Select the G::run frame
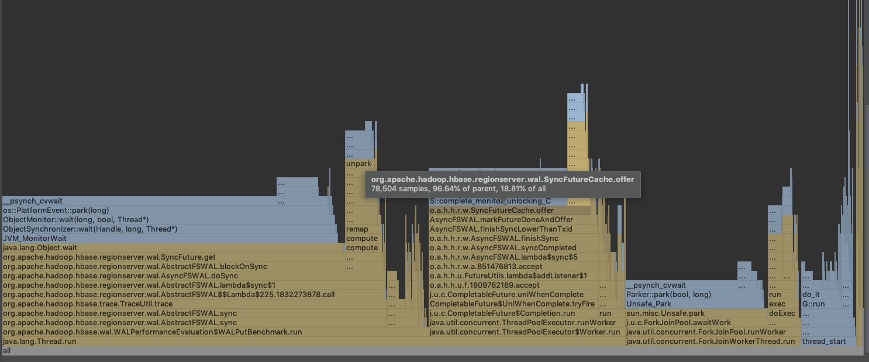 coord(821,304)
